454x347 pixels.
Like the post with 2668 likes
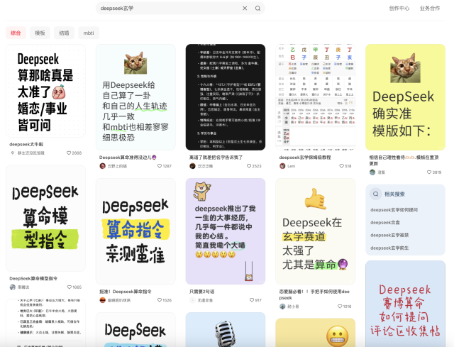point(69,153)
